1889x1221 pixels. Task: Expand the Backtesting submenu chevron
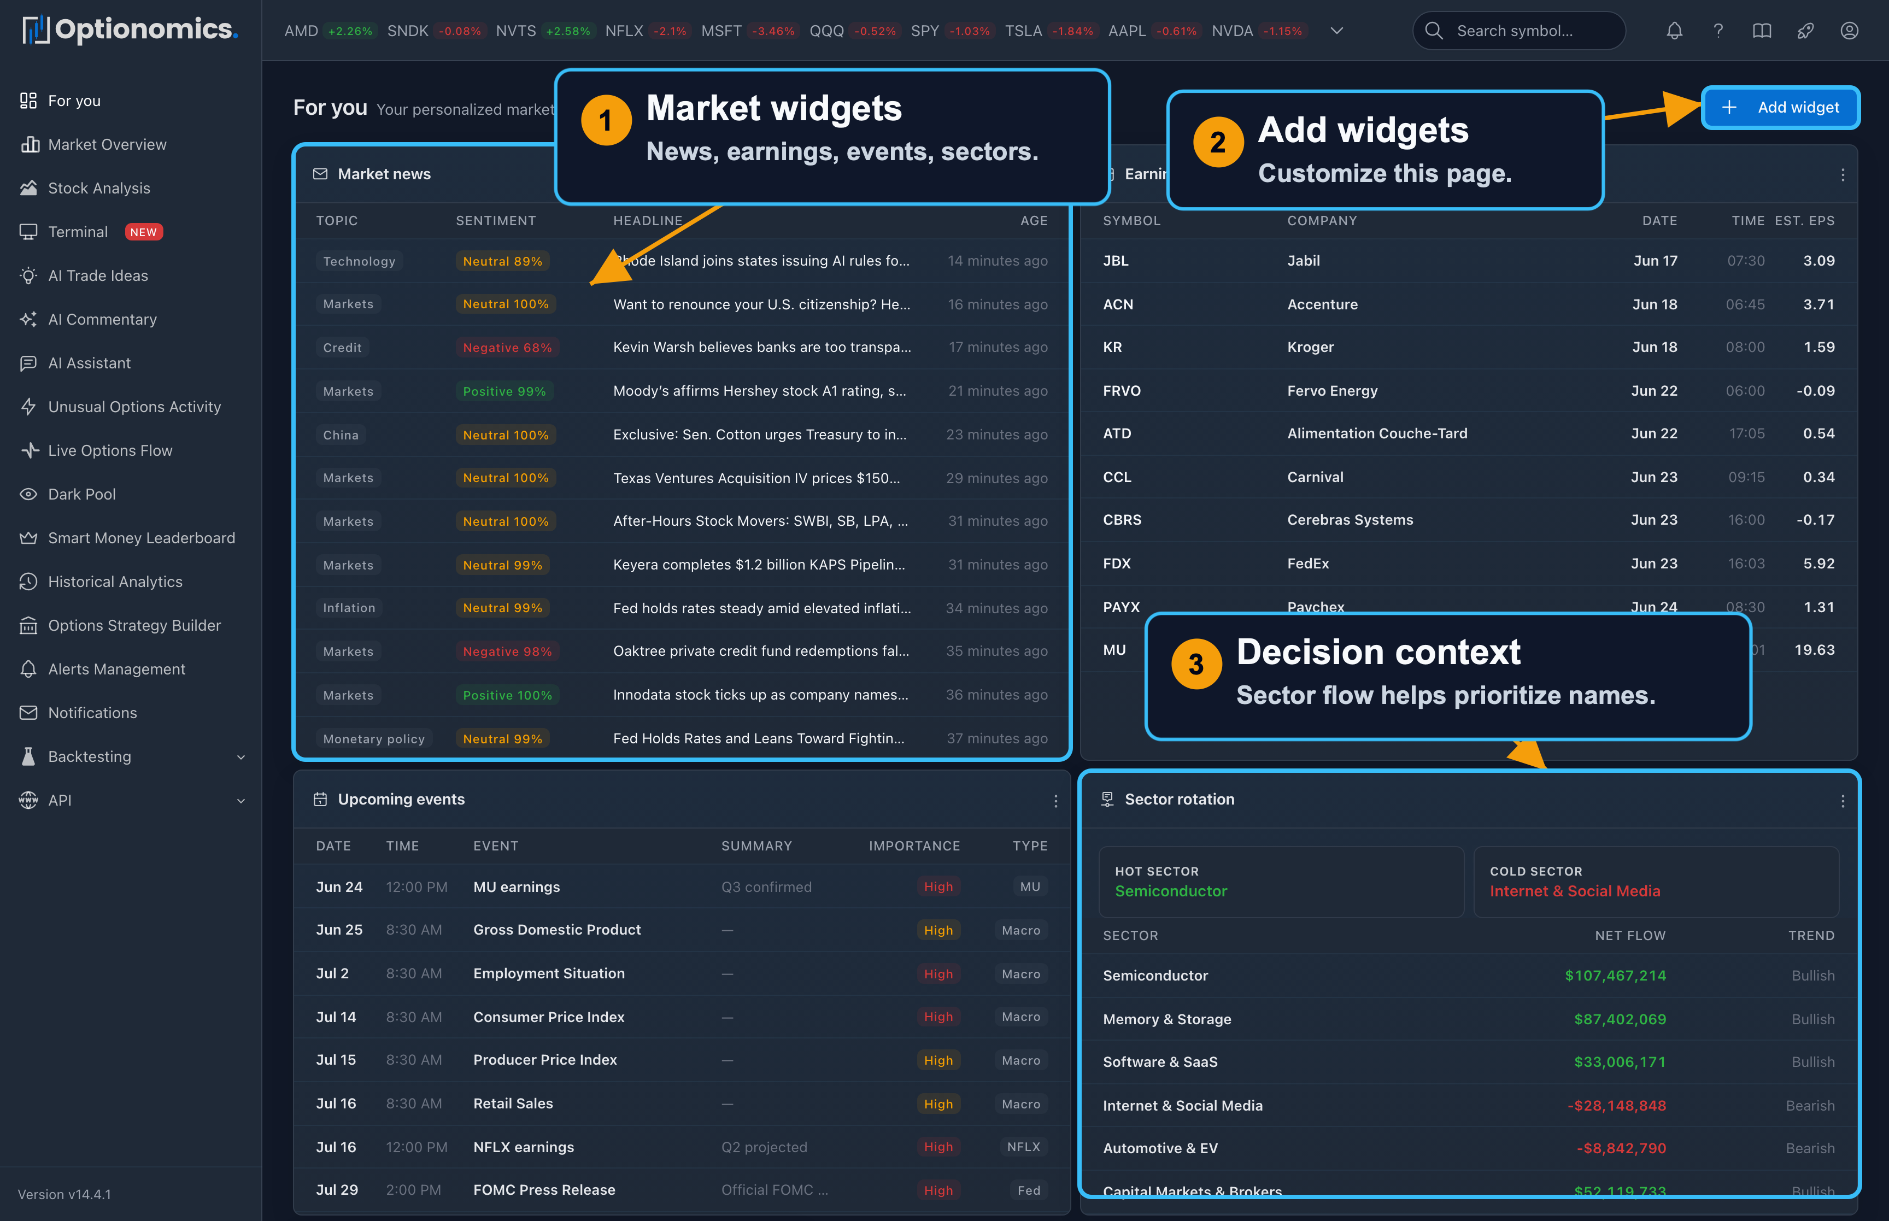pos(241,757)
